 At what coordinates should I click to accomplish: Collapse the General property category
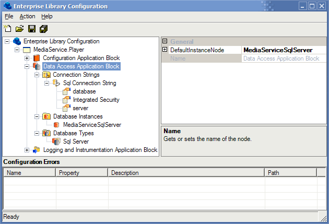pos(165,41)
